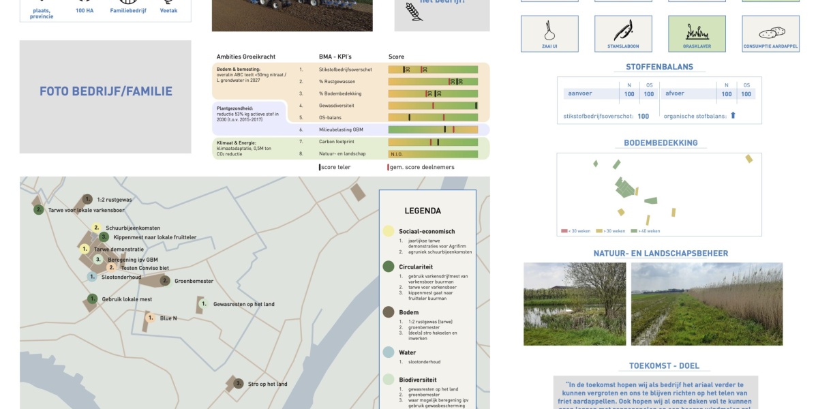Toggle the Sociaal-economisch legend marker
The image size is (818, 409).
pos(389,231)
